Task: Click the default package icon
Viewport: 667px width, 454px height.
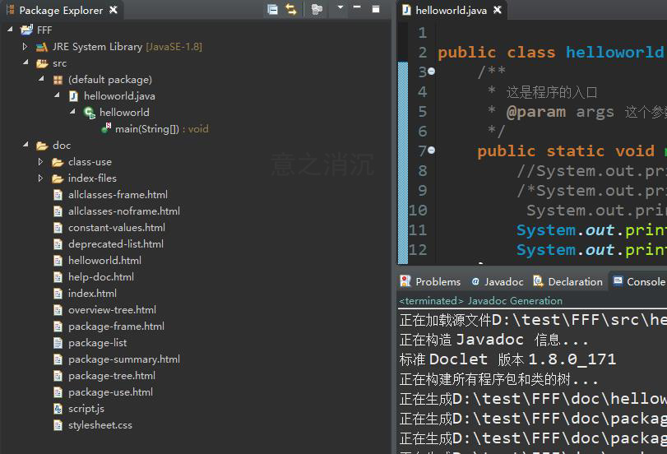Action: tap(58, 80)
